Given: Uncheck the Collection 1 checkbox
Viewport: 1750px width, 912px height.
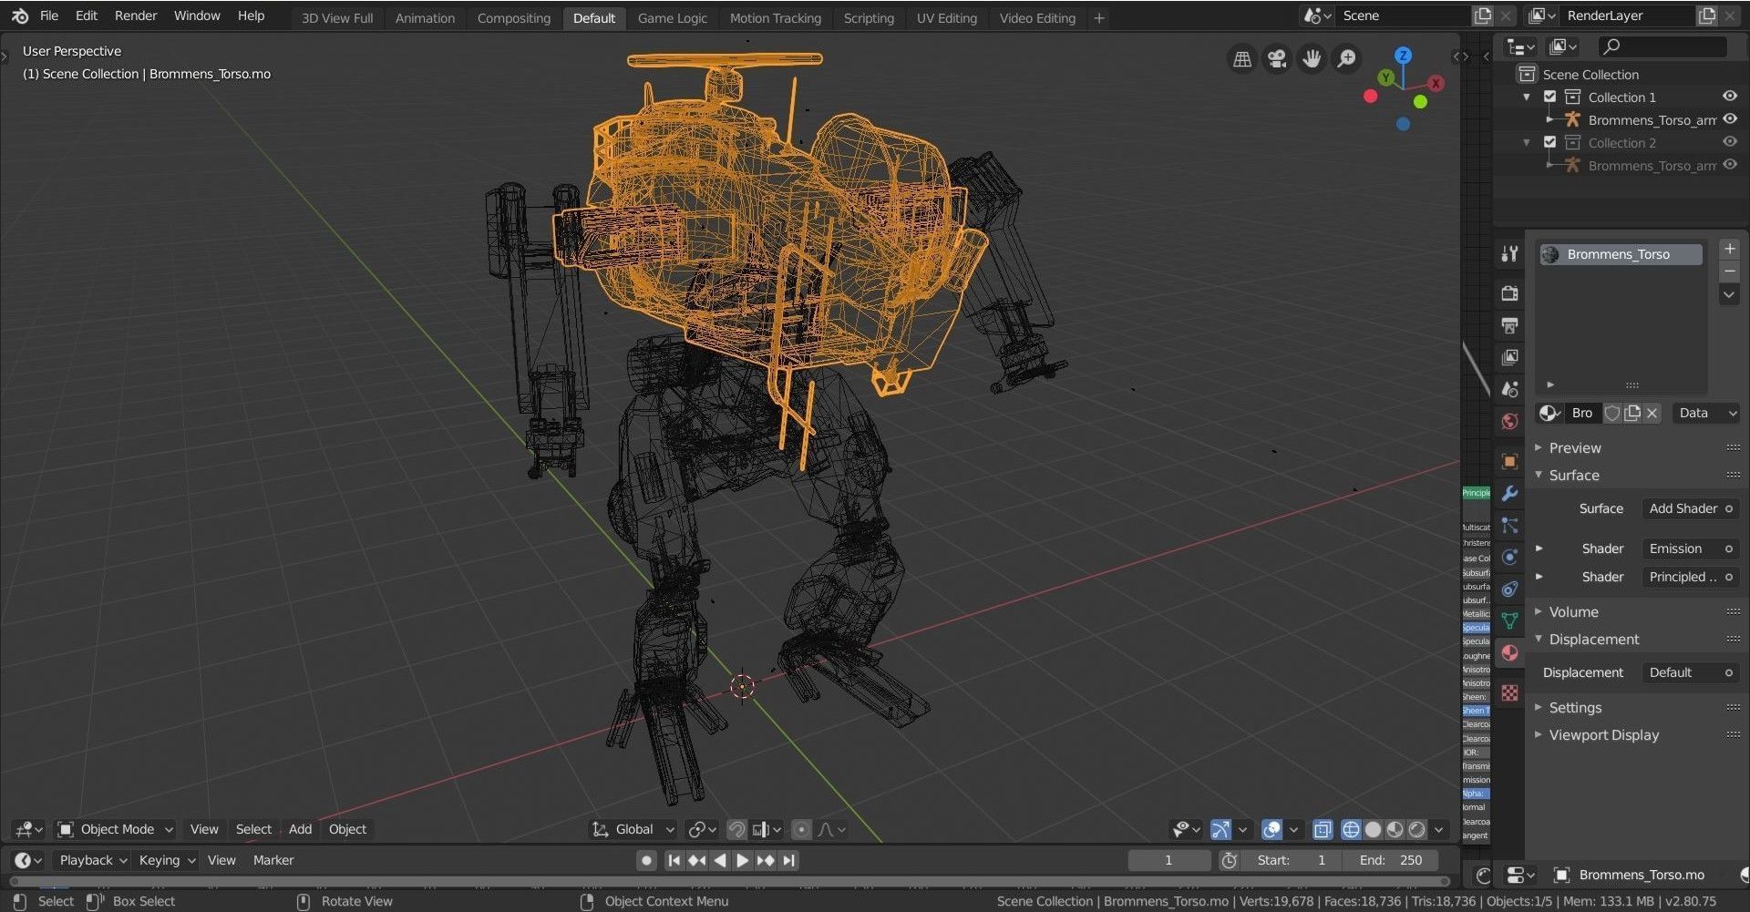Looking at the screenshot, I should (1549, 97).
